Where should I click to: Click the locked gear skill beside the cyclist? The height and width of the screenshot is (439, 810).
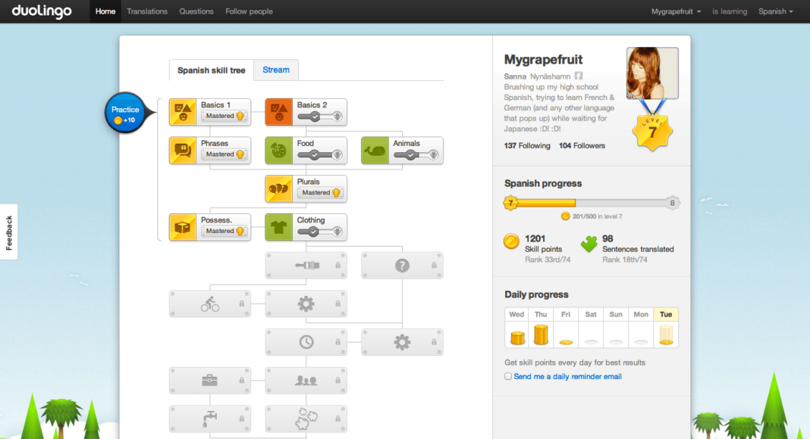(x=306, y=304)
